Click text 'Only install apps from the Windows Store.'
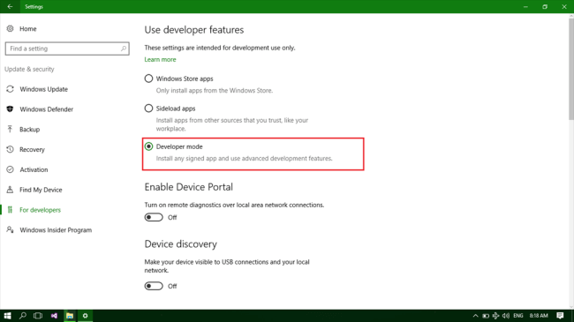 pos(215,90)
